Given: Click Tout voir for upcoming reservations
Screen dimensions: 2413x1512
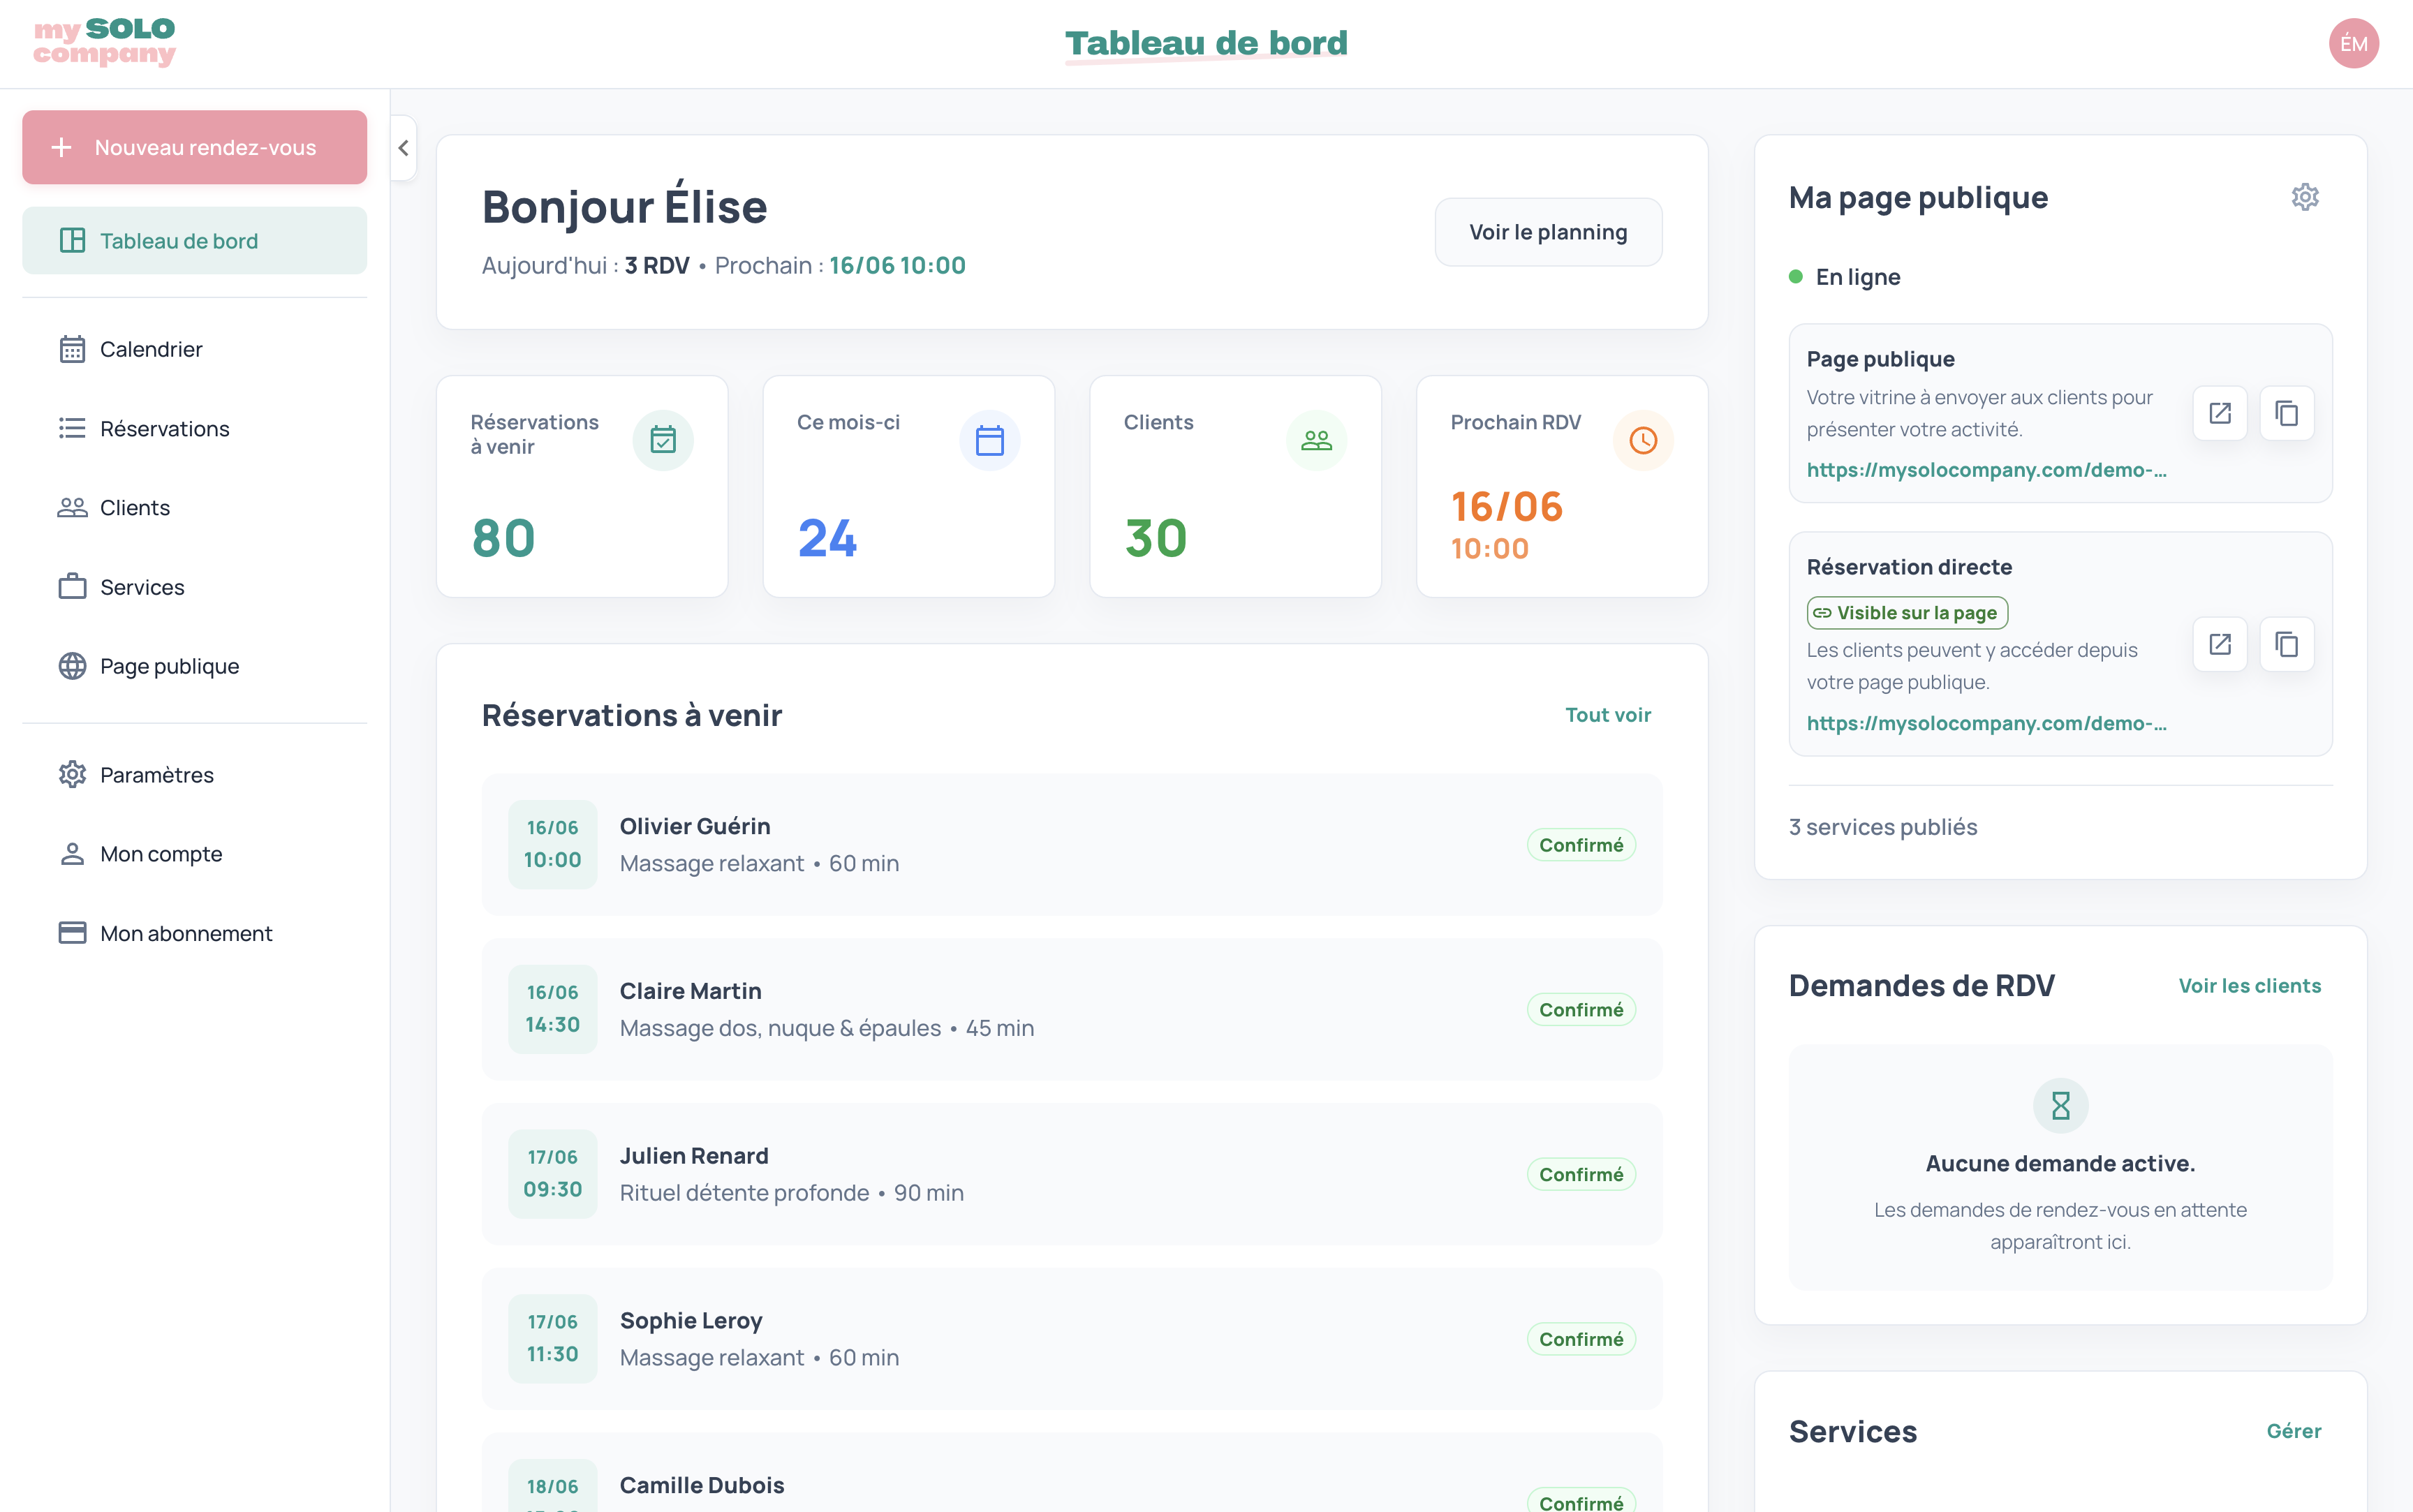Looking at the screenshot, I should (x=1607, y=715).
